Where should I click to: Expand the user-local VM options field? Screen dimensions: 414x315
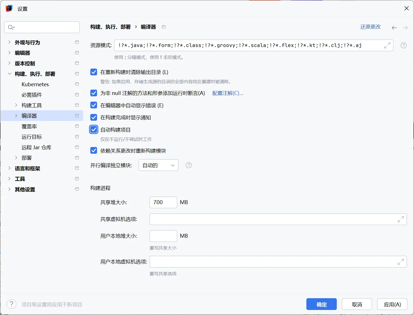point(401,262)
